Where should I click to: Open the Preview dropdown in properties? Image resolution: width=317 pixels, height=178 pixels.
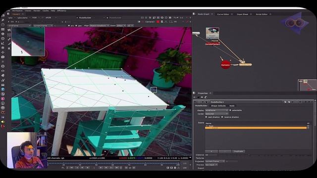click(x=211, y=165)
